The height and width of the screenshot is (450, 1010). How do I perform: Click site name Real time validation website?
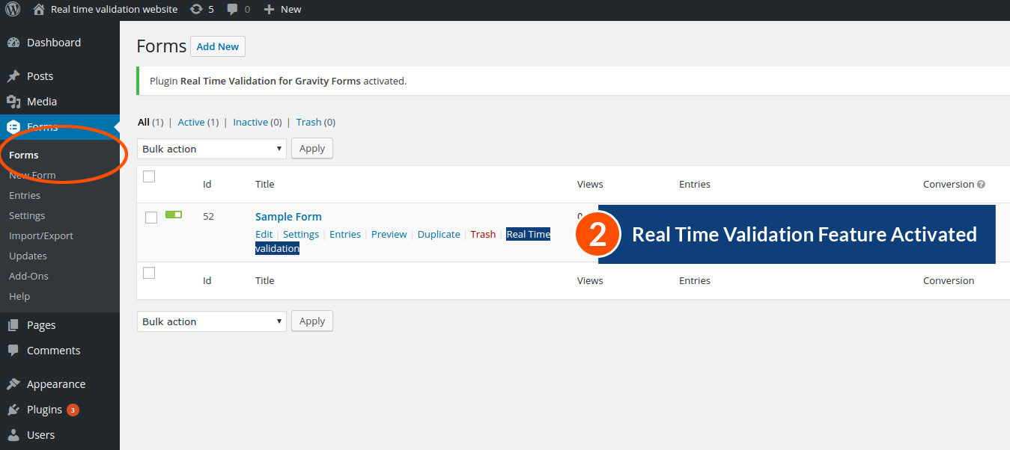(115, 10)
